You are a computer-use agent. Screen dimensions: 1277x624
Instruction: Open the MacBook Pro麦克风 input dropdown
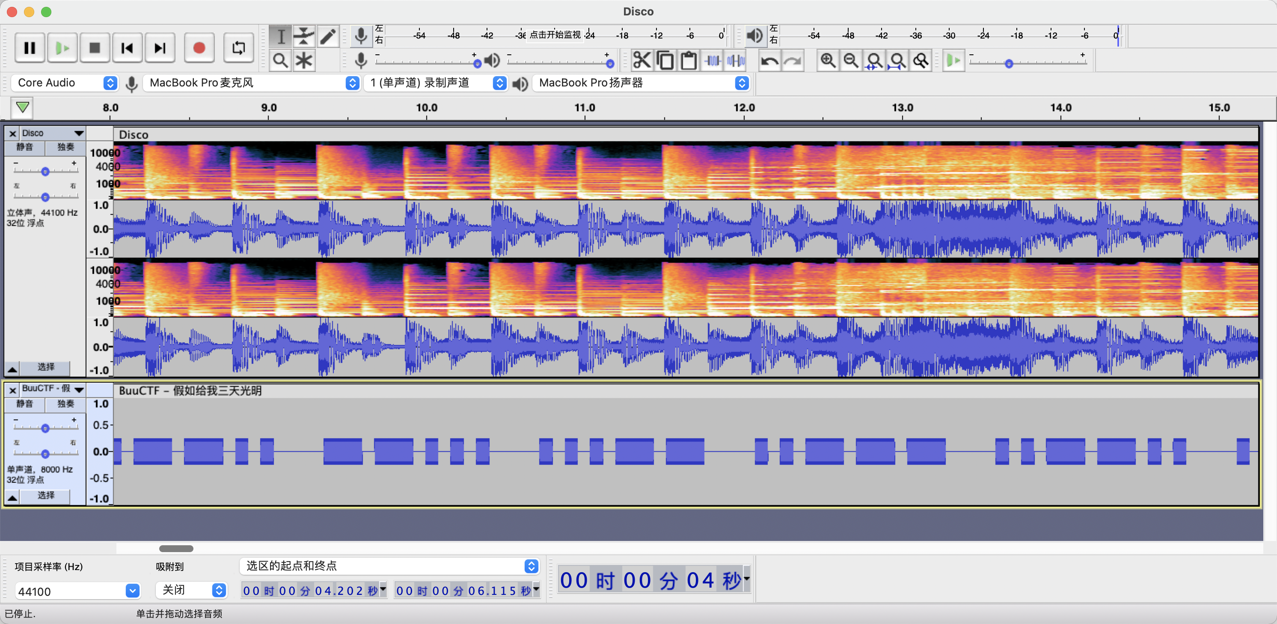(252, 83)
